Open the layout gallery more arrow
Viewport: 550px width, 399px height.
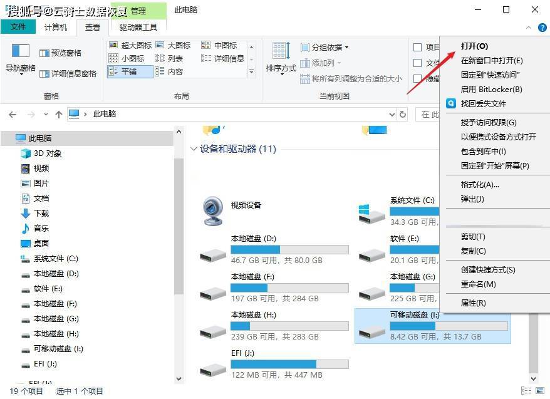pos(250,71)
